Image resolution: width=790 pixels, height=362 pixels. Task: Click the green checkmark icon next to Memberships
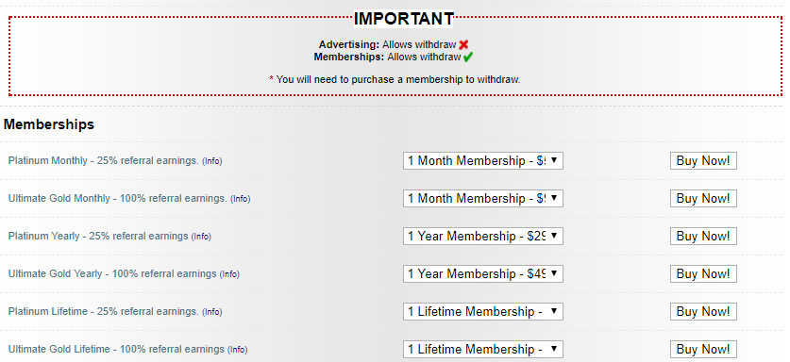click(x=468, y=57)
